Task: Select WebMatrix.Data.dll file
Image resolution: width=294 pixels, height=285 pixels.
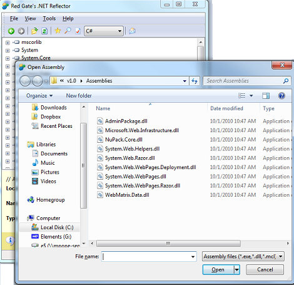Action: coord(123,195)
